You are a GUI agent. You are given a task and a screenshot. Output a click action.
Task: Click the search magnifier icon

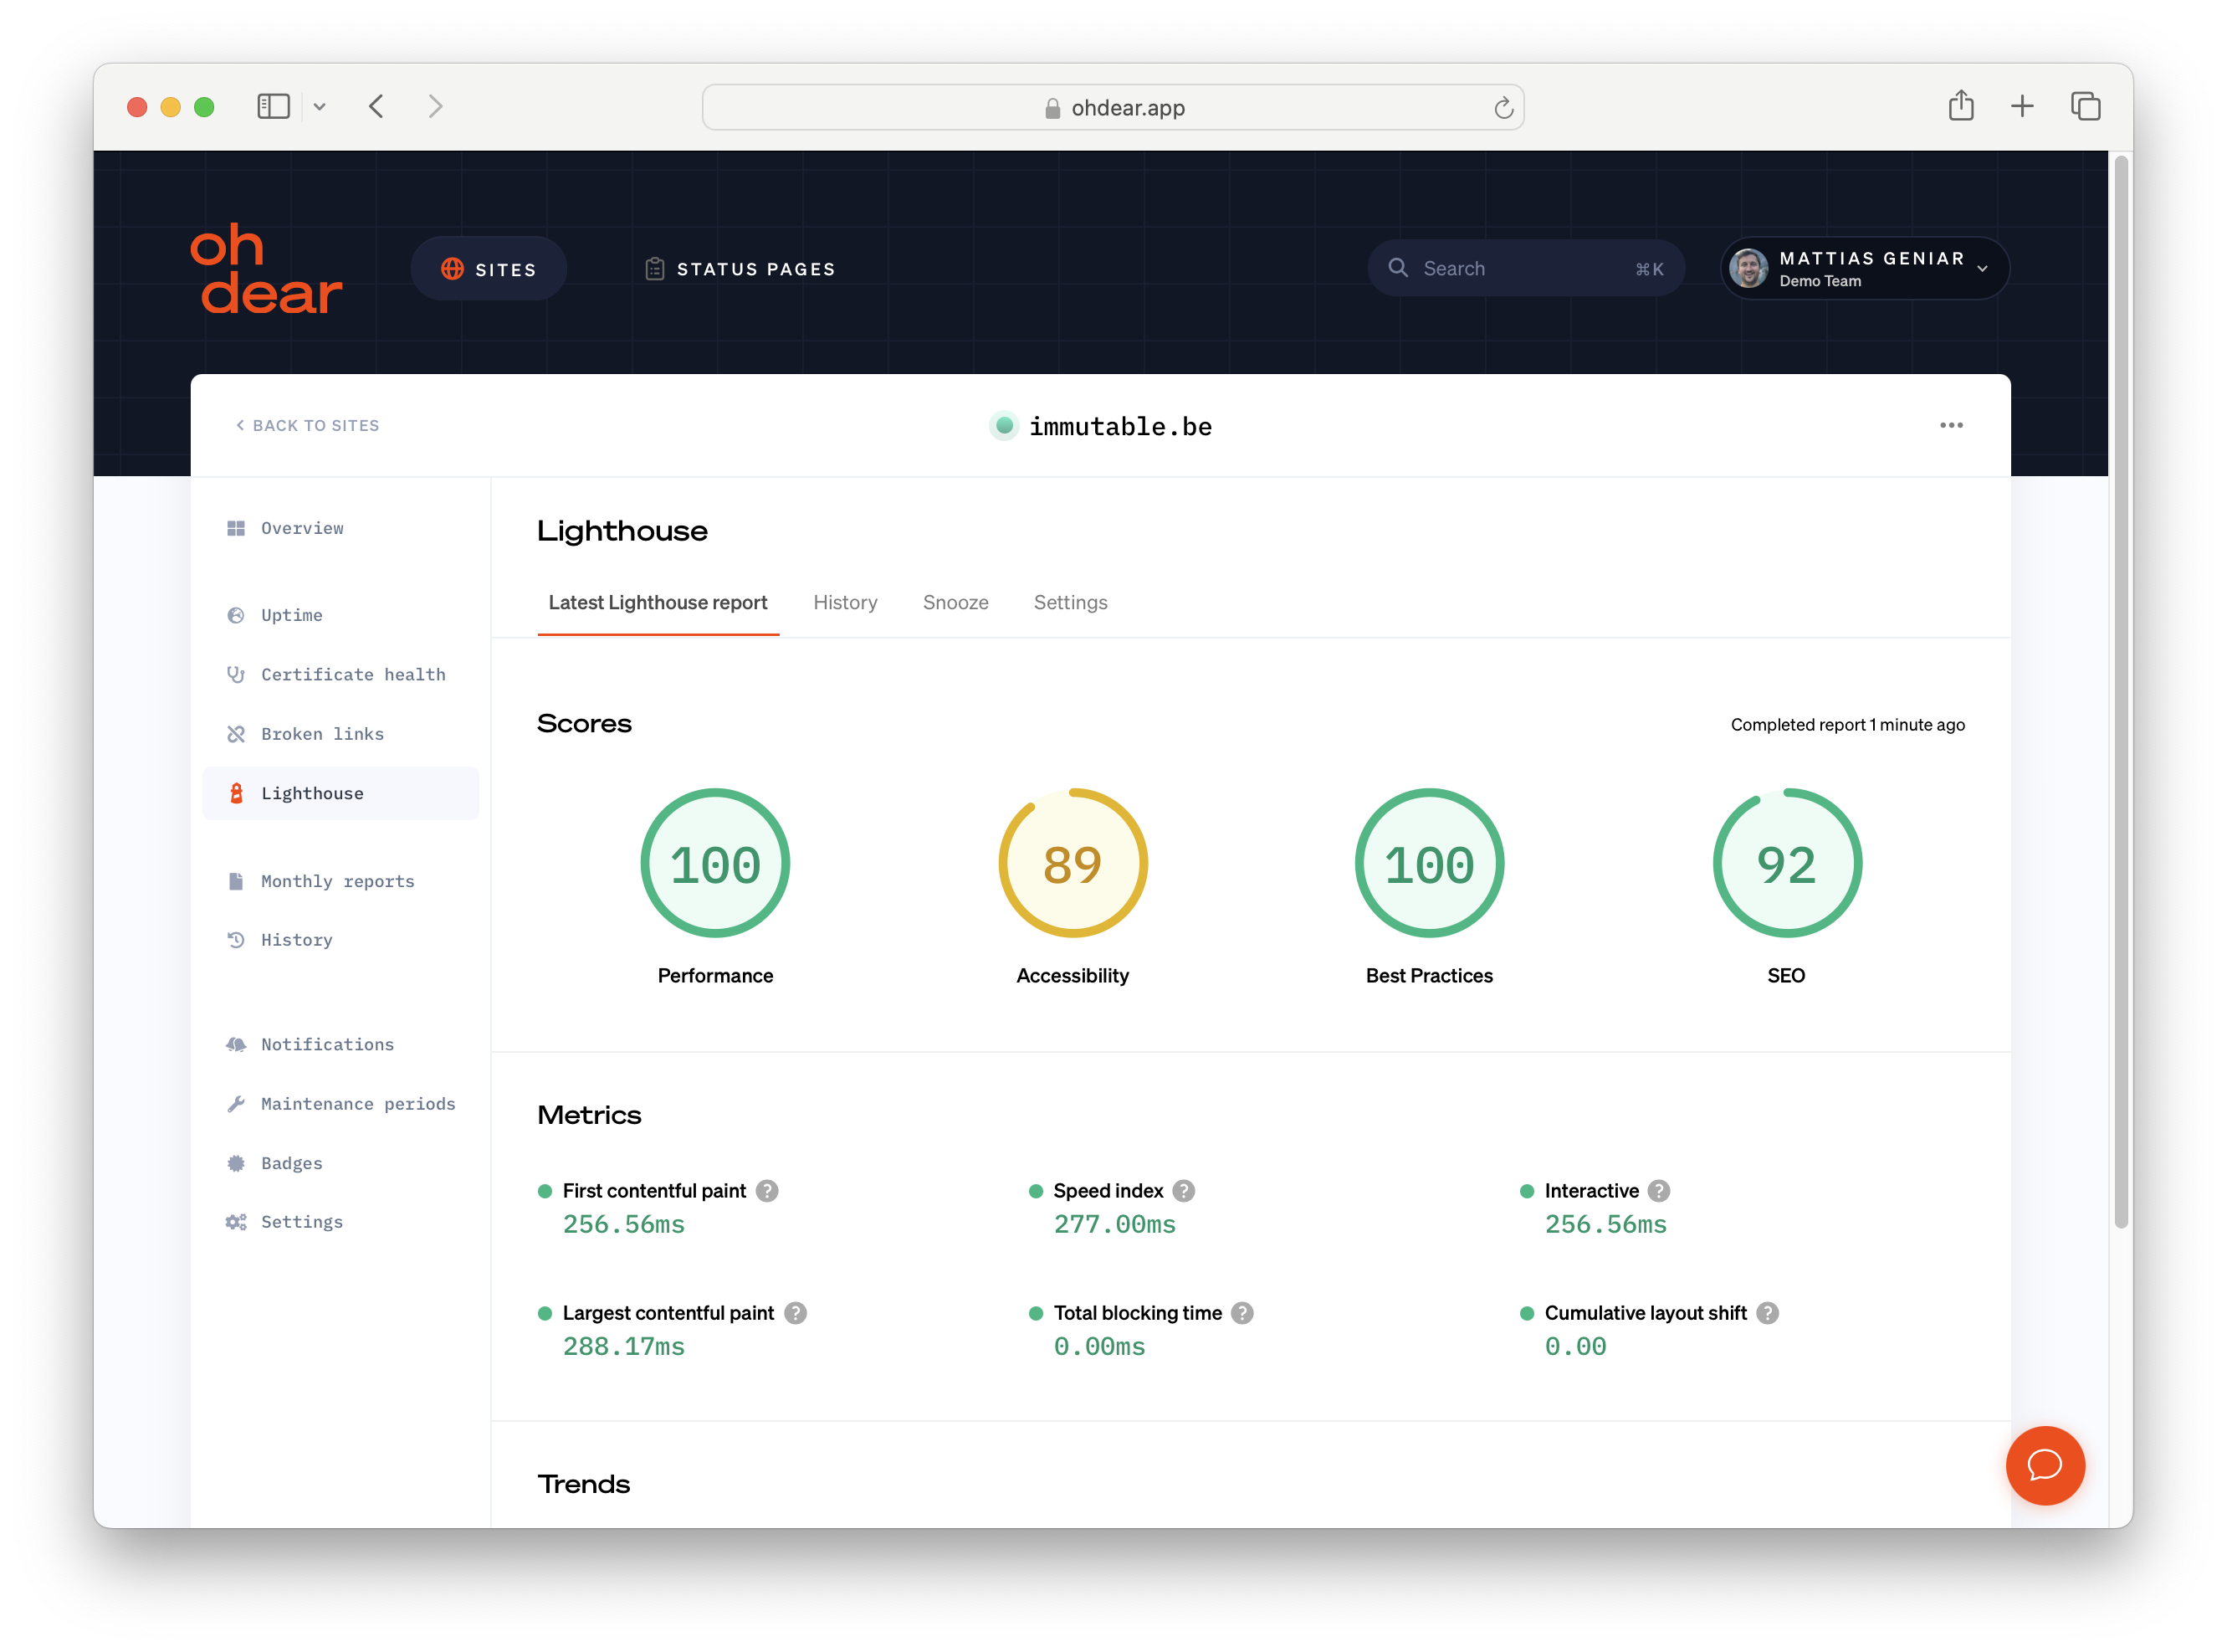pos(1400,268)
